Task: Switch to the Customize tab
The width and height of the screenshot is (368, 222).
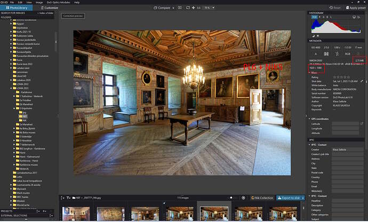Action: (x=48, y=8)
